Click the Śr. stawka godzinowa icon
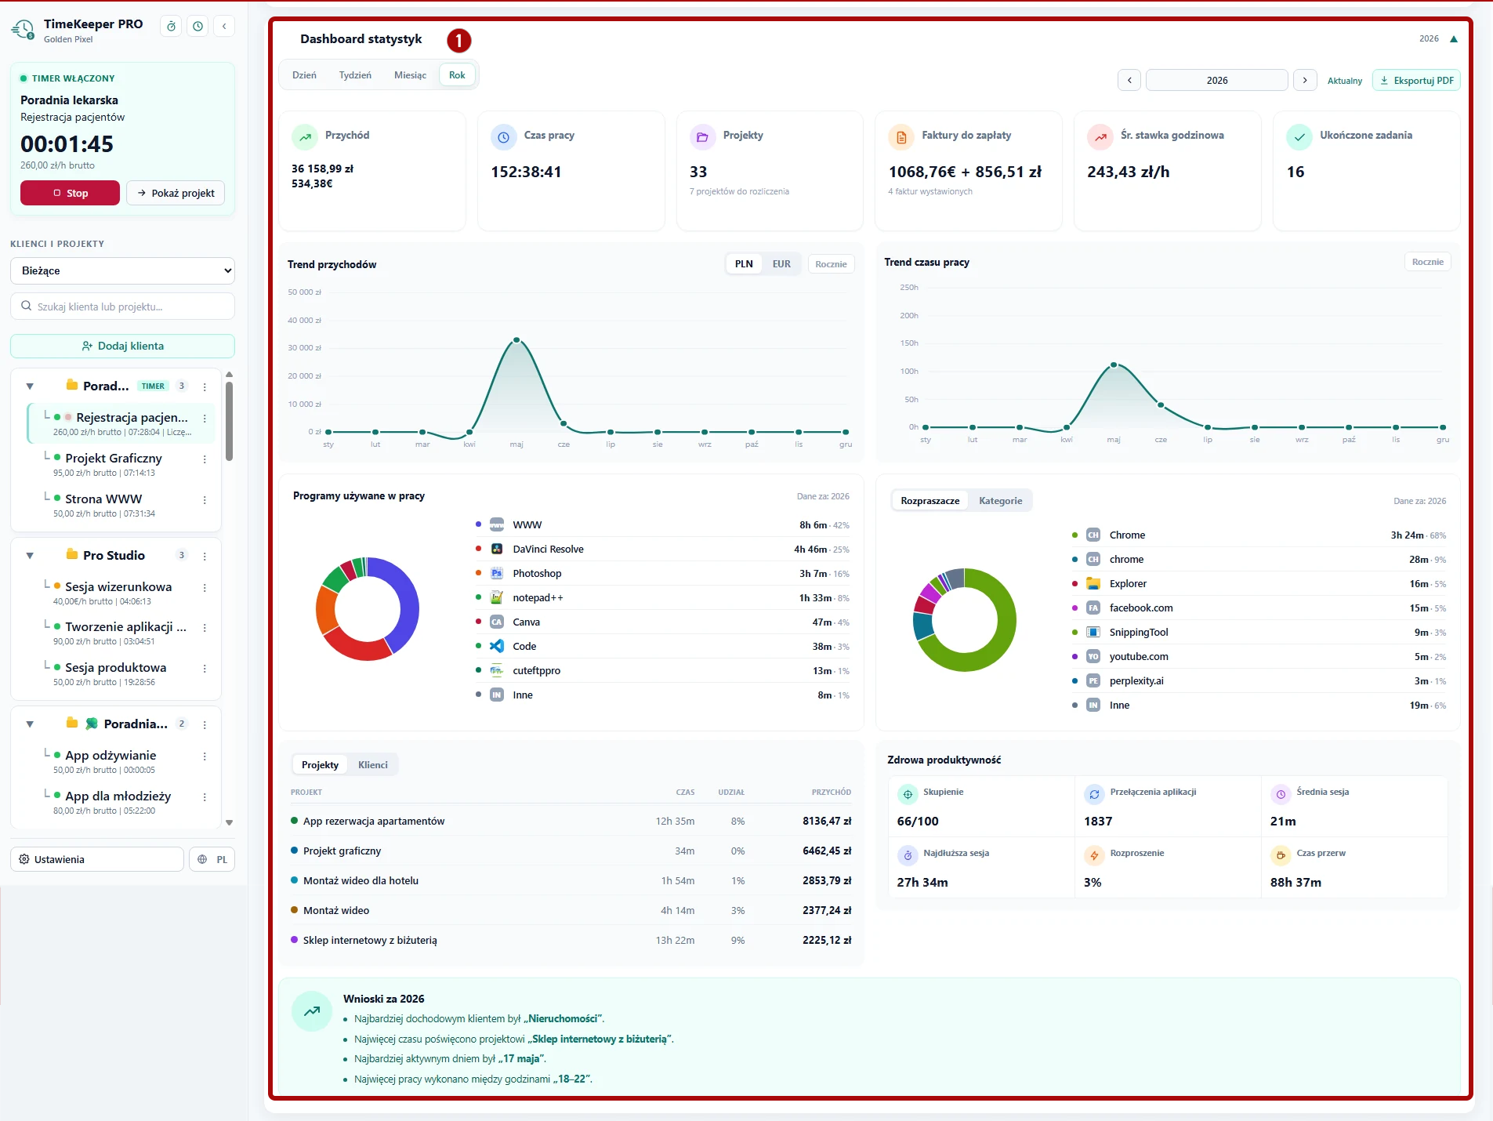Viewport: 1493px width, 1121px height. [1100, 137]
